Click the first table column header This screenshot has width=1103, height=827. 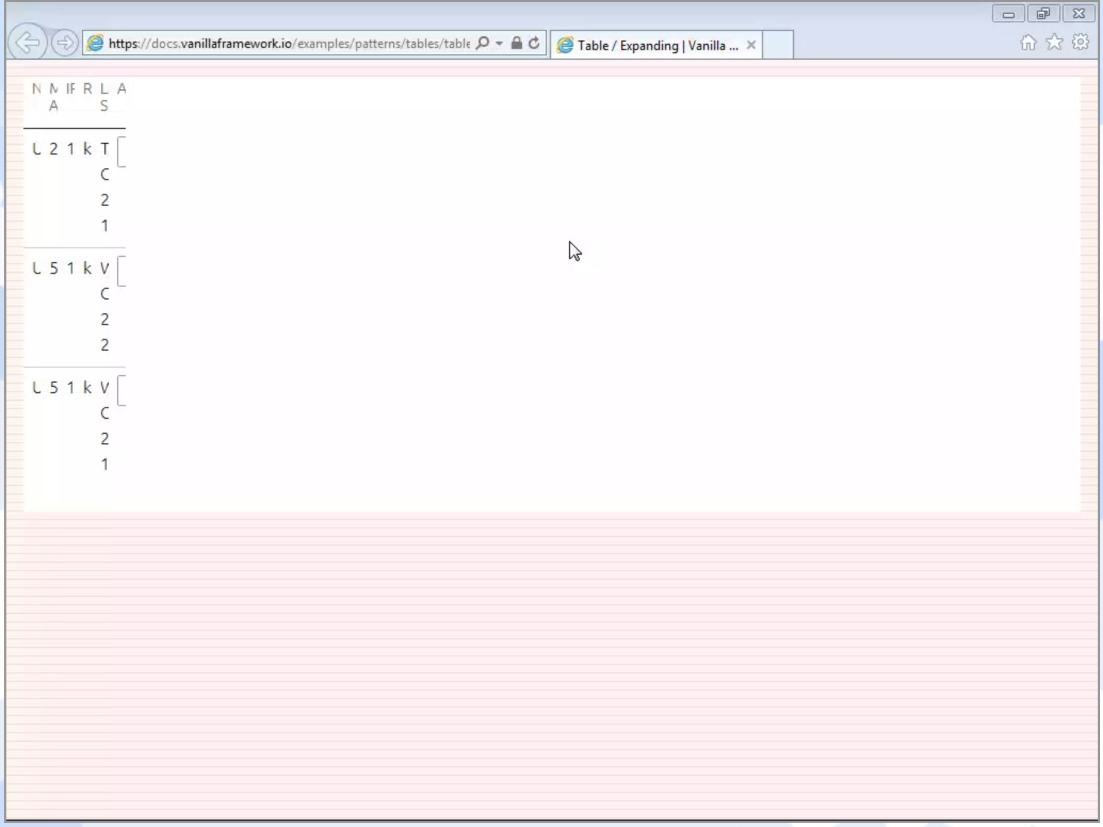pos(37,88)
